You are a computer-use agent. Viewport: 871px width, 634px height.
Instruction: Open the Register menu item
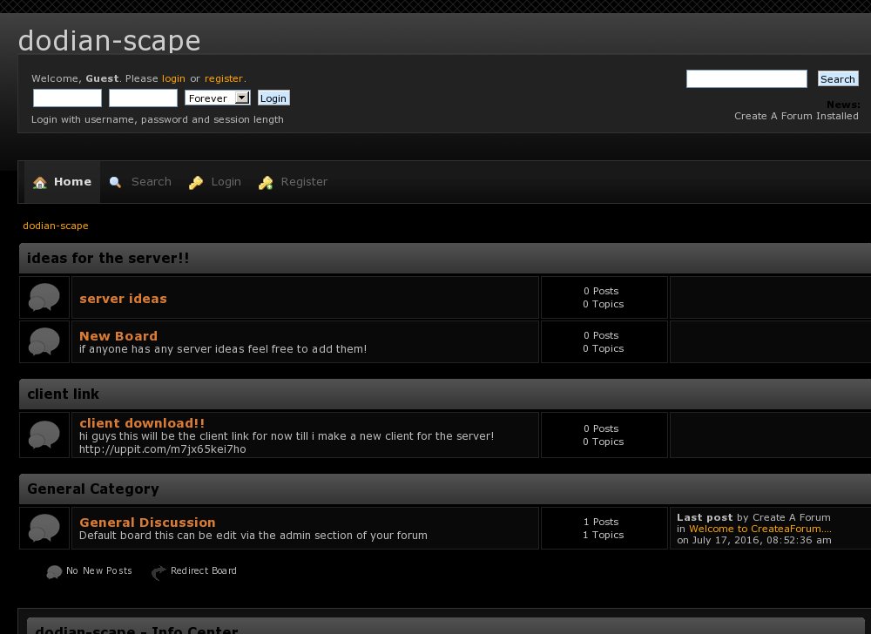click(304, 182)
